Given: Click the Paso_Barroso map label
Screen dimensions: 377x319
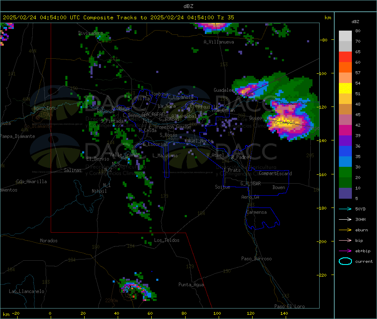Looking at the screenshot, I should pos(256,259).
